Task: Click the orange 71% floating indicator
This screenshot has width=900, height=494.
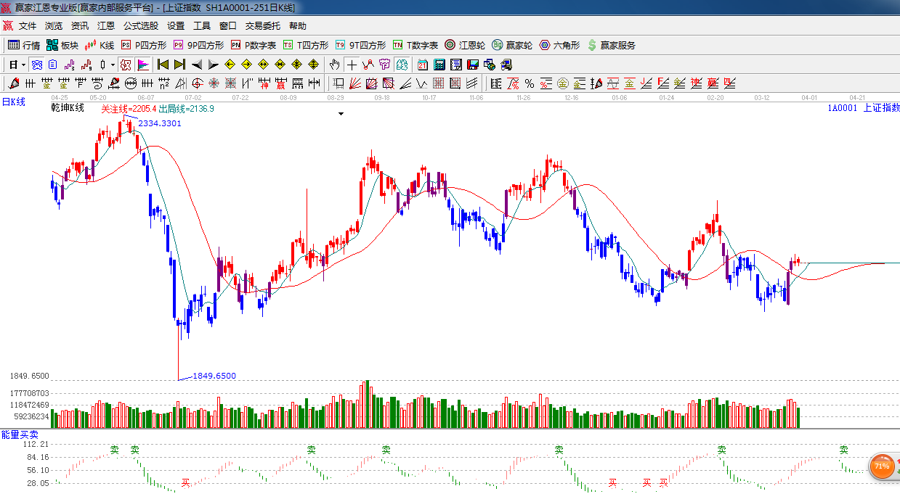Action: point(882,466)
